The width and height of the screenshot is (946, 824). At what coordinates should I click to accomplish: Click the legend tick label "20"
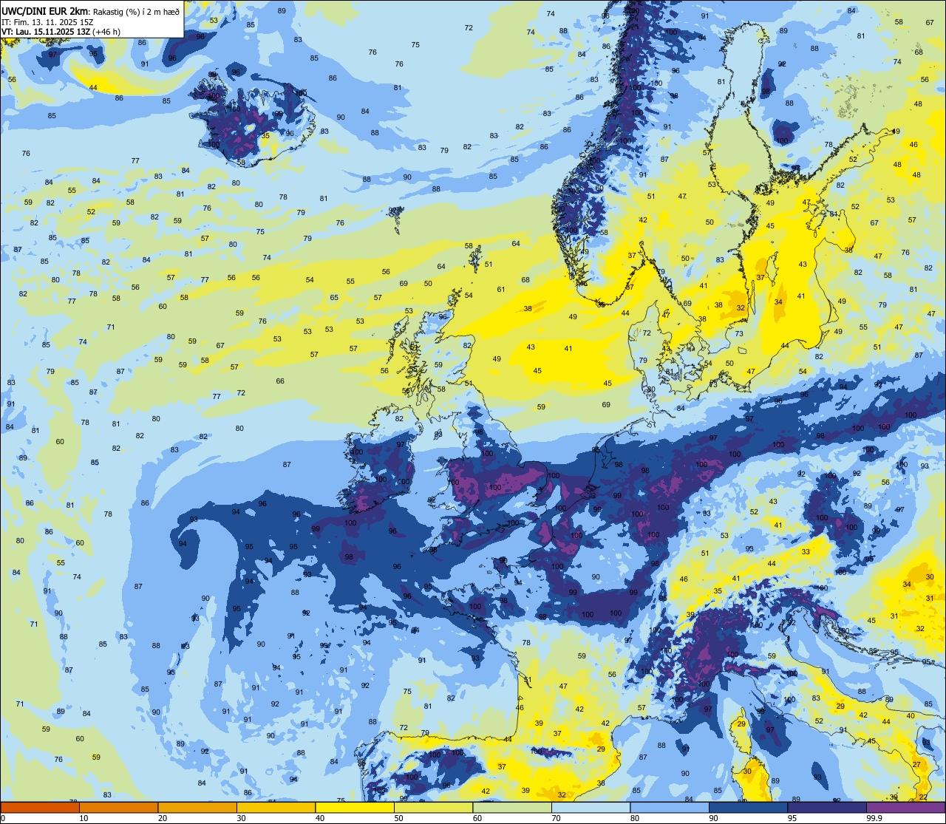163,818
